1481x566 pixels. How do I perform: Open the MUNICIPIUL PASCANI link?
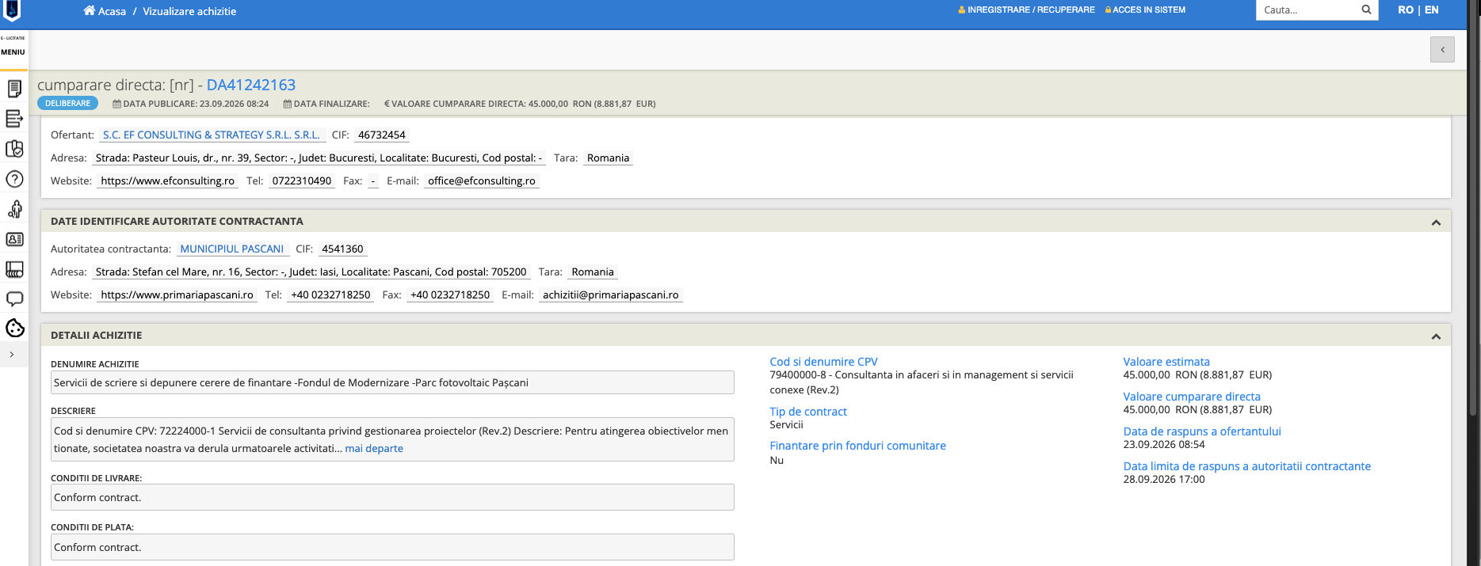pyautogui.click(x=231, y=249)
